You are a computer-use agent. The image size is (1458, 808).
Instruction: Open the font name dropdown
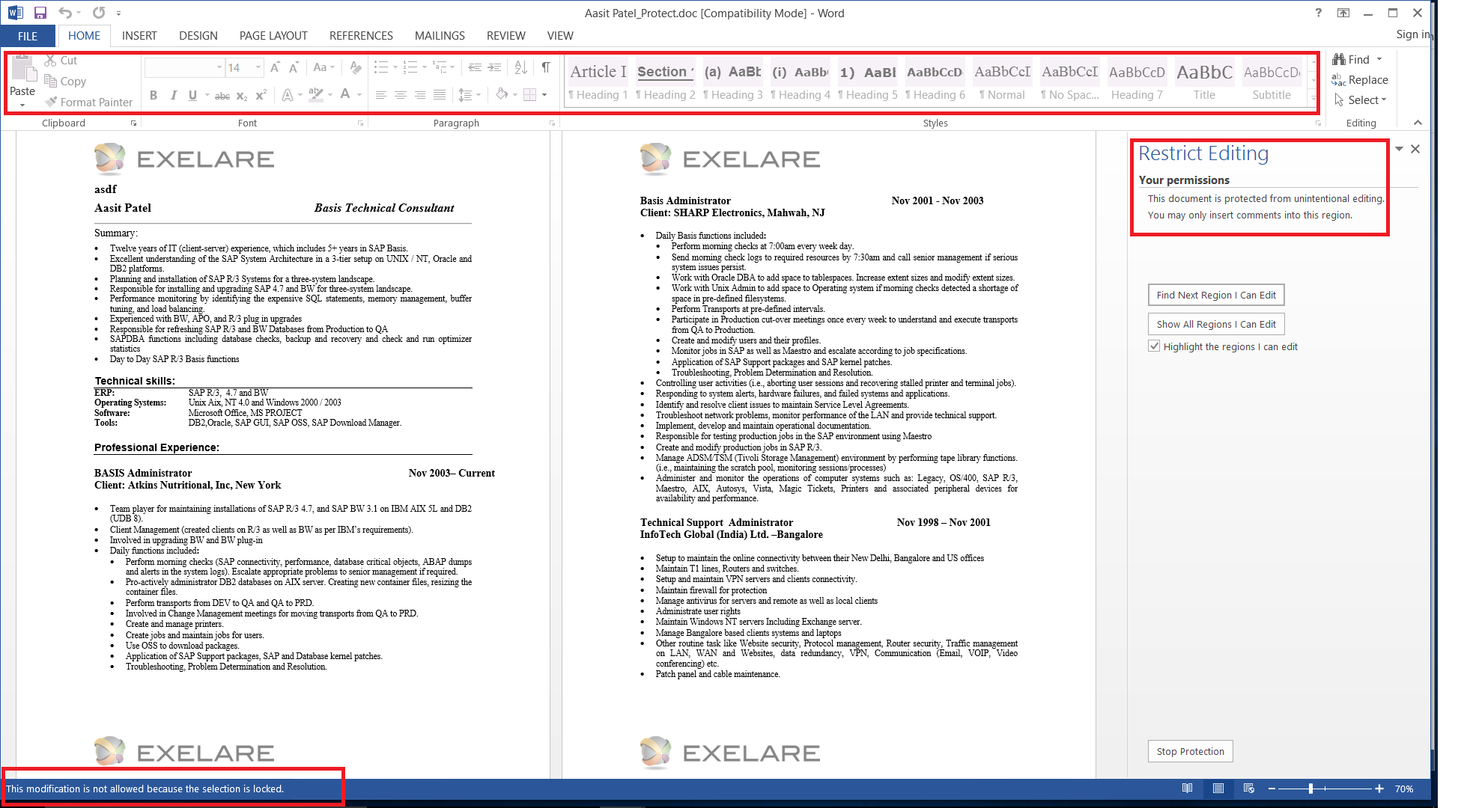219,67
